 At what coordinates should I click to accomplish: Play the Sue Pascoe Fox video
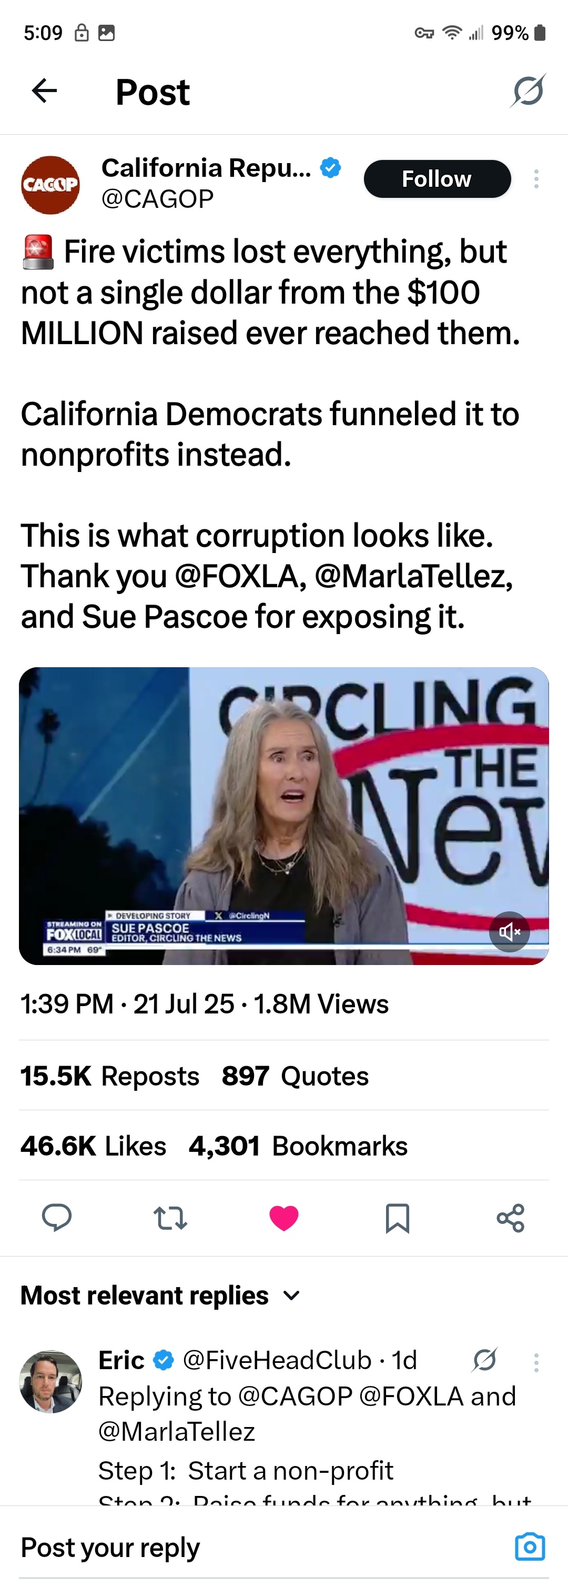pyautogui.click(x=284, y=816)
